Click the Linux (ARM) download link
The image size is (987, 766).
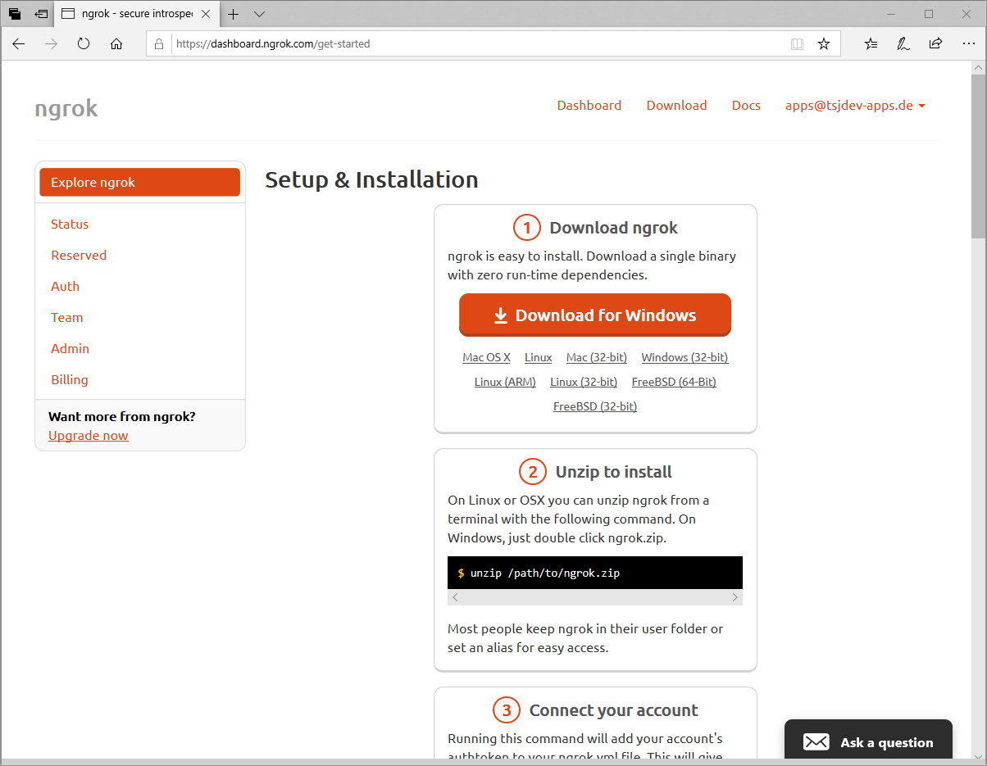505,382
